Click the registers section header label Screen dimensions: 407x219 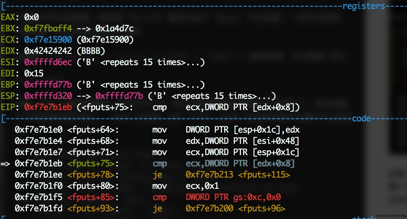click(x=364, y=6)
